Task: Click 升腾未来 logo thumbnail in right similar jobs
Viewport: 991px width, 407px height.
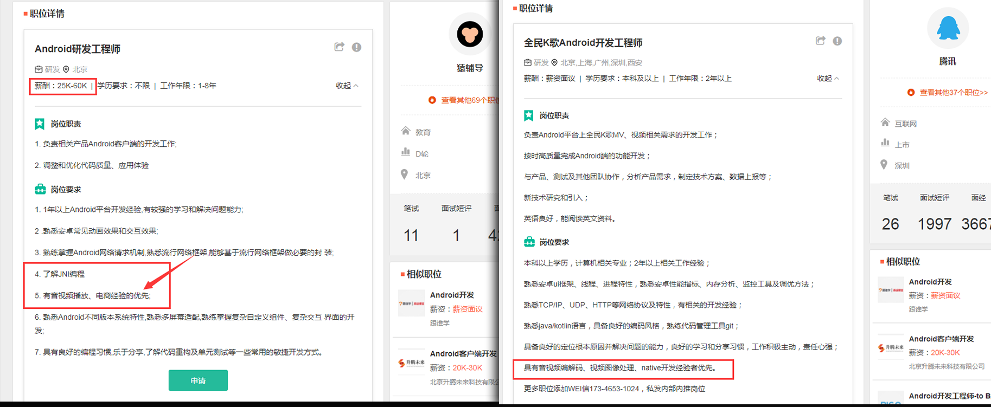Action: pos(891,347)
